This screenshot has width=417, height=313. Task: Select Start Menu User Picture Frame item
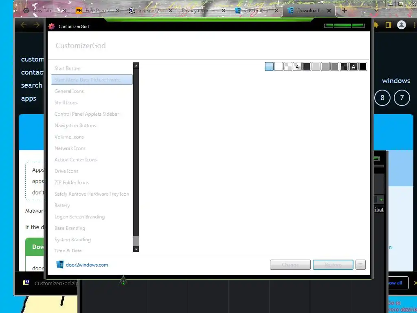point(92,79)
